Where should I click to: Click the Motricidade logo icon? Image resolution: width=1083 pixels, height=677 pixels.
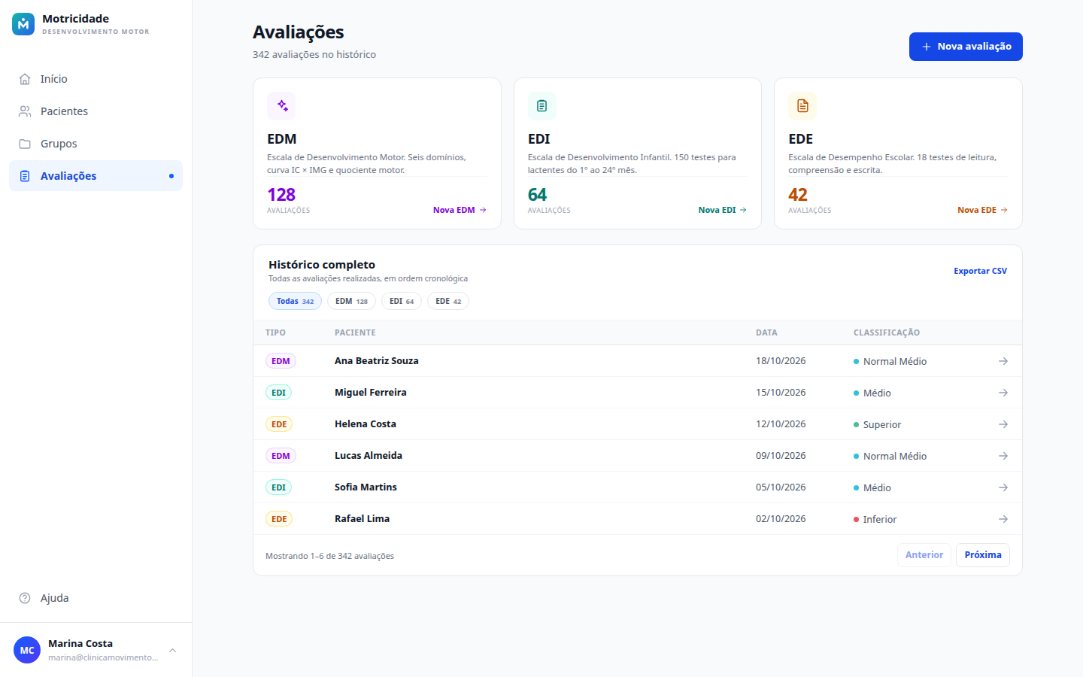tap(23, 24)
